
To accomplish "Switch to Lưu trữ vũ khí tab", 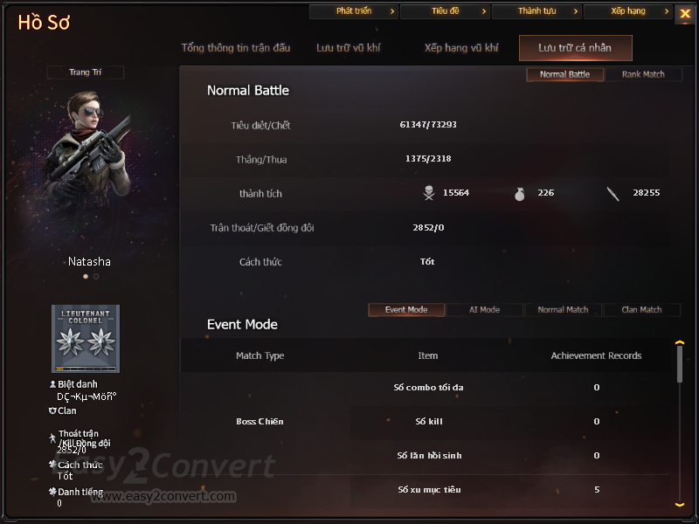I will [348, 48].
